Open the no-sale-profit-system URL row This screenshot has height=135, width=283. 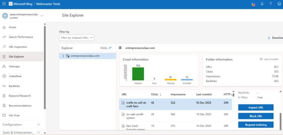175,116
